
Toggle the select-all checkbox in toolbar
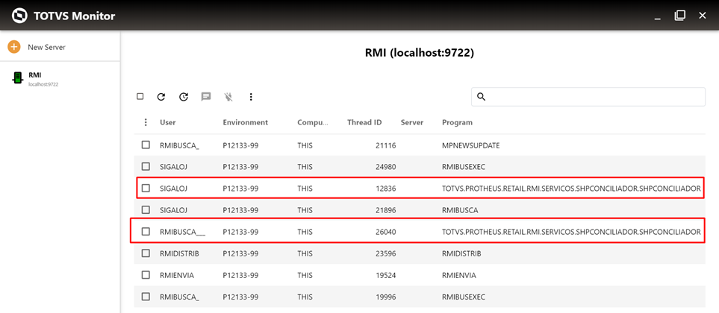(x=140, y=97)
